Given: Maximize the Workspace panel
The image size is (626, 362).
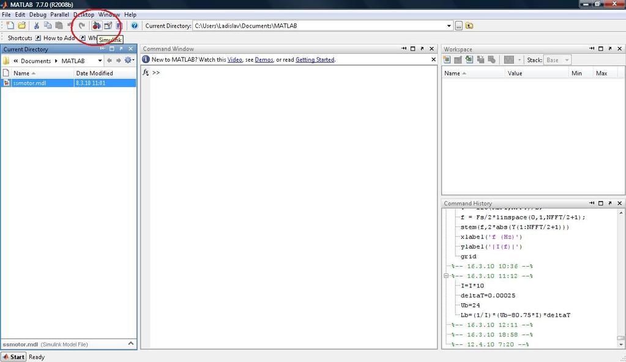Looking at the screenshot, I should coord(601,49).
